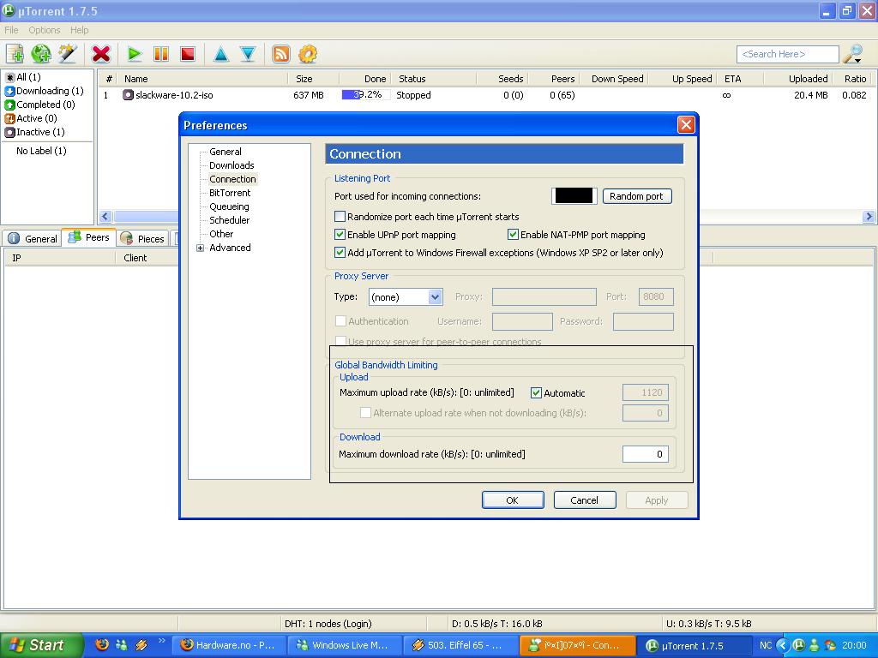The height and width of the screenshot is (658, 878).
Task: Click the Move Up Queue arrow icon
Action: tap(221, 54)
